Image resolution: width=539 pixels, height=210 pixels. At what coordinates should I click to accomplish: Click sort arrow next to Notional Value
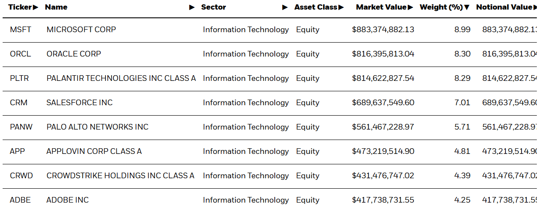(x=536, y=7)
